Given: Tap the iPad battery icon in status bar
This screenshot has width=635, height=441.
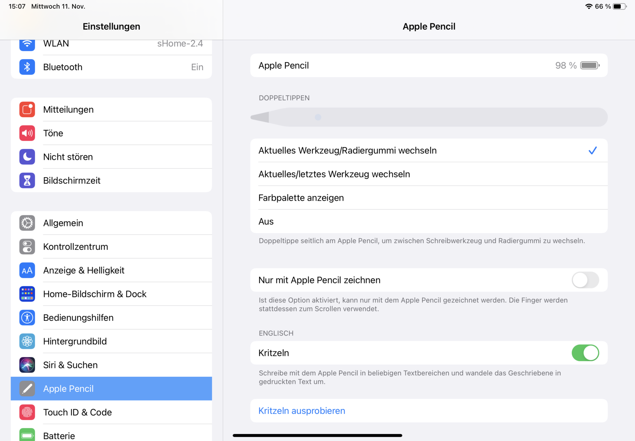Looking at the screenshot, I should (x=620, y=6).
